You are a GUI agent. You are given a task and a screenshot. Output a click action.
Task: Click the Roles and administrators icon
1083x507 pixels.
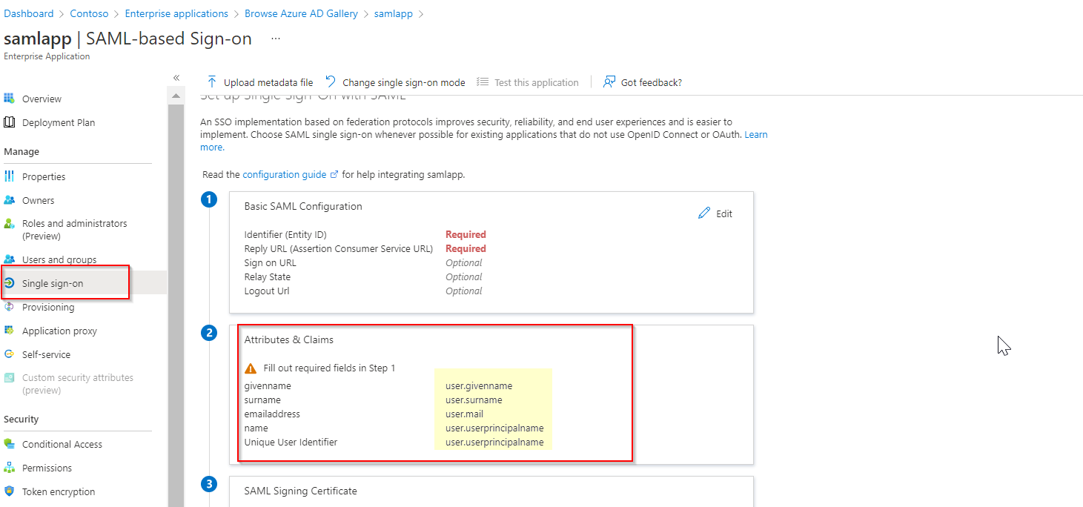tap(9, 223)
